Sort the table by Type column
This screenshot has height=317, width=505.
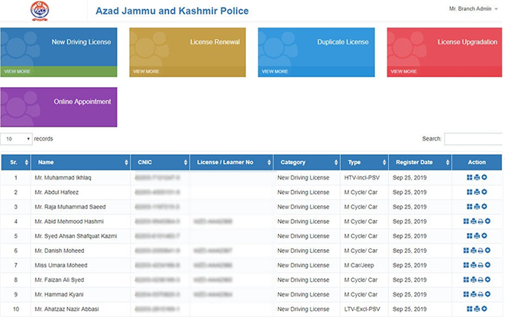(364, 163)
